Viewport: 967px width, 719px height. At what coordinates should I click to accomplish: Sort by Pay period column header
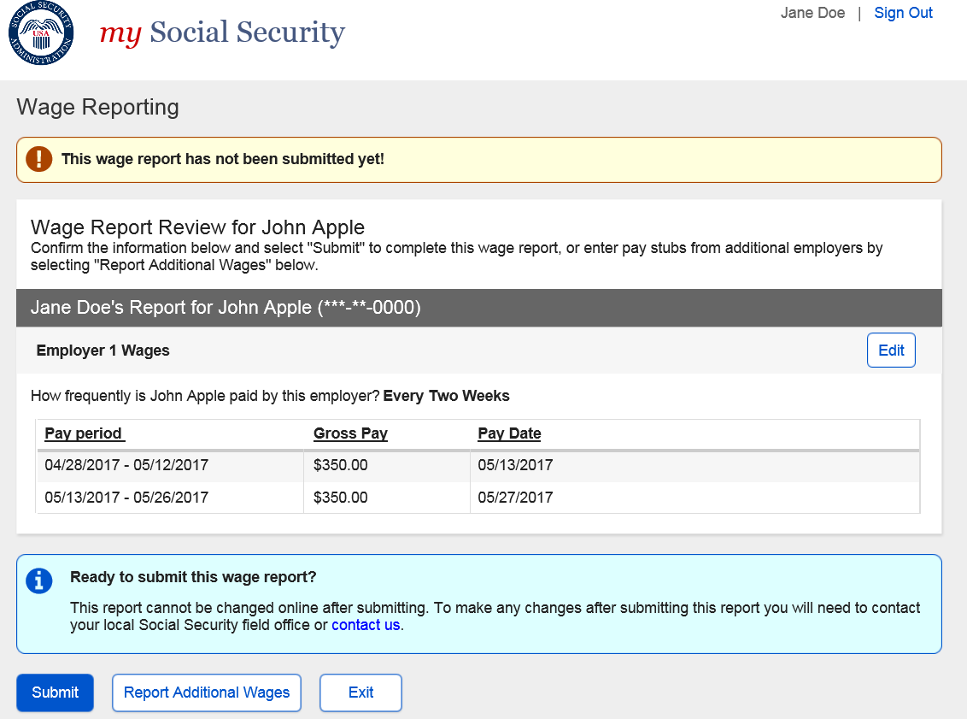(x=84, y=433)
